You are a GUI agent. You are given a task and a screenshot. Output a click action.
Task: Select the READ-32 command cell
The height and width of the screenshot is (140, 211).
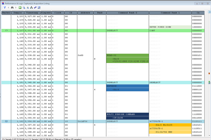(x=127, y=55)
